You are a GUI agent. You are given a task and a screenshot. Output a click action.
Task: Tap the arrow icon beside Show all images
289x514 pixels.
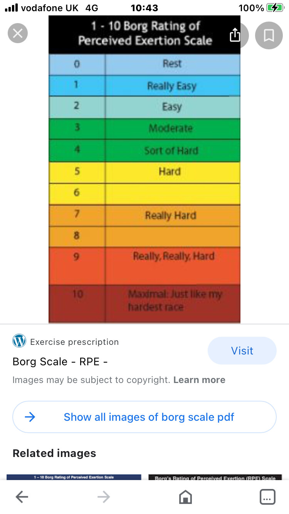click(x=30, y=417)
